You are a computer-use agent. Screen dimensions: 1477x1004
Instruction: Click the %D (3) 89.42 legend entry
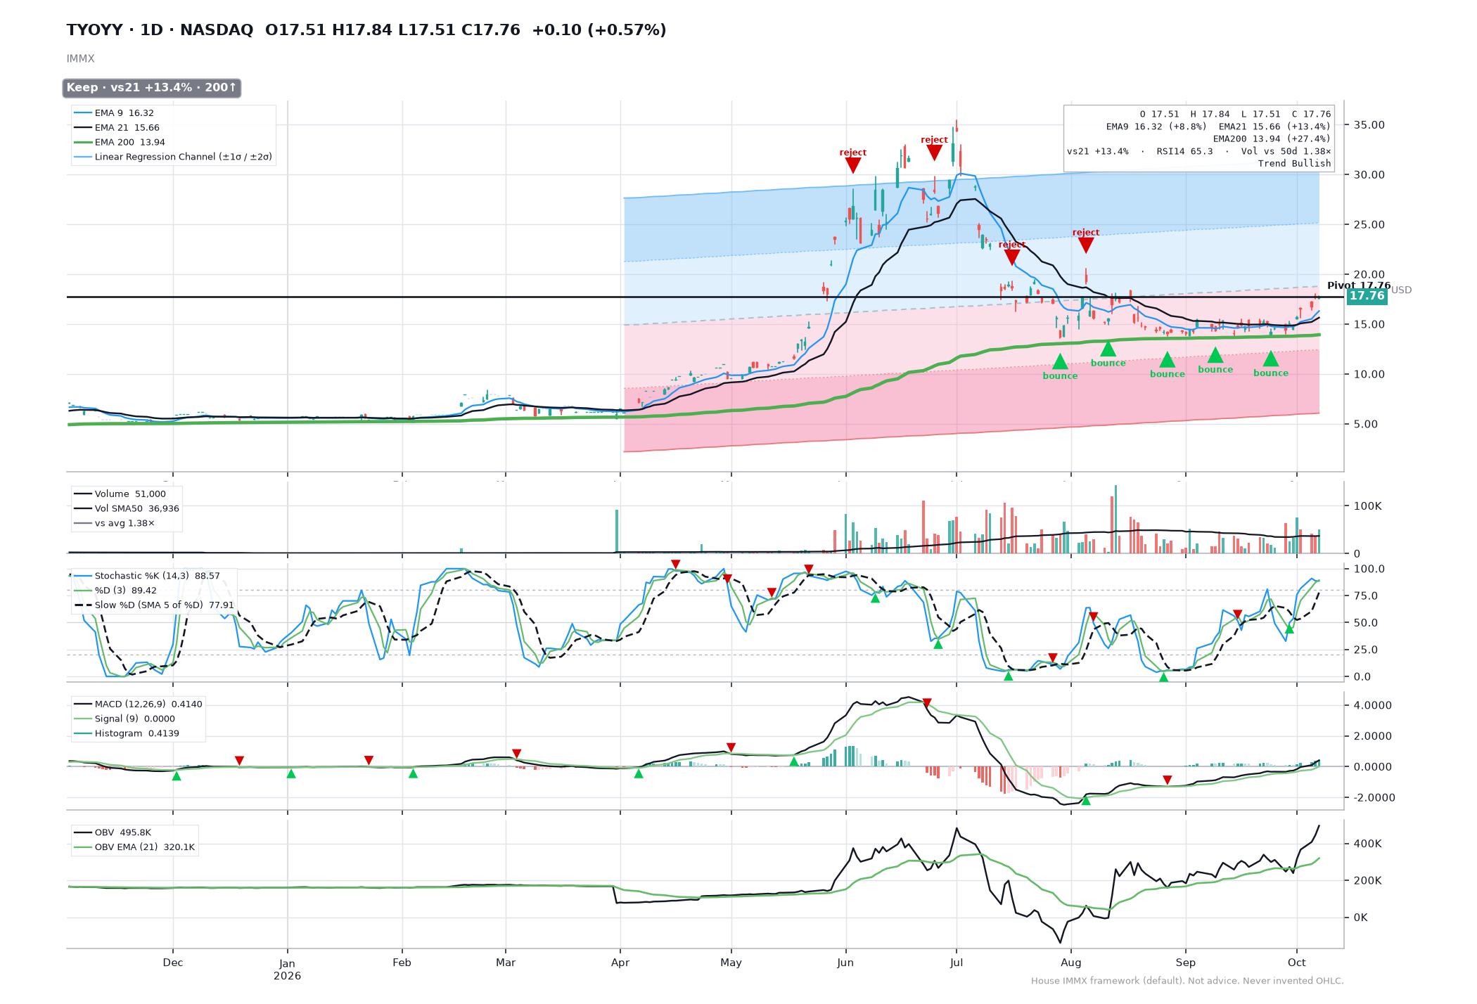(x=115, y=591)
